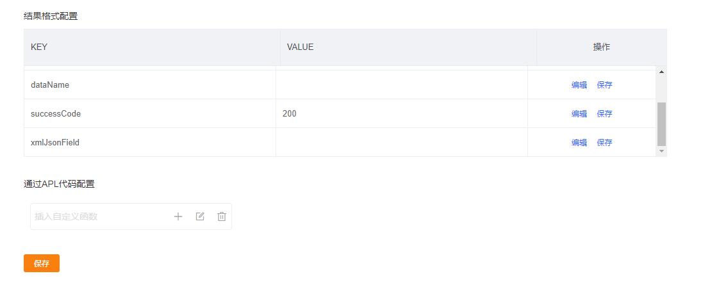
Task: Click the KEY column header
Action: (153, 47)
